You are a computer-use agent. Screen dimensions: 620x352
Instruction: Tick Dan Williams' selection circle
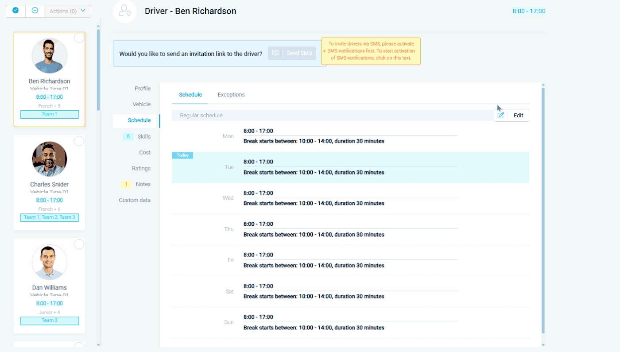tap(79, 244)
